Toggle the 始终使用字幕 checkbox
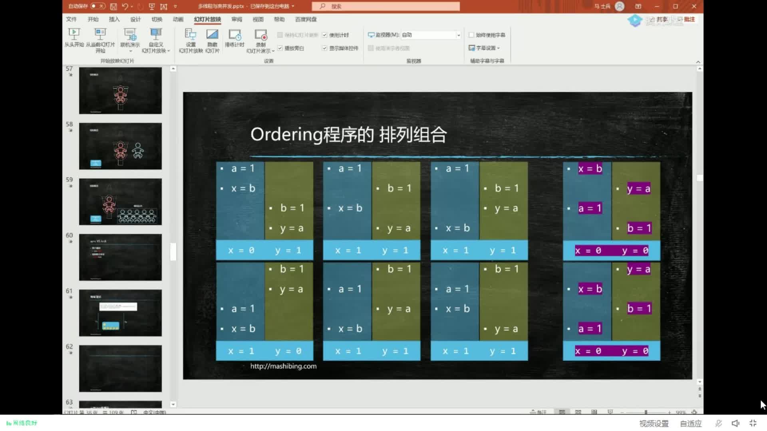This screenshot has height=431, width=767. click(x=471, y=34)
